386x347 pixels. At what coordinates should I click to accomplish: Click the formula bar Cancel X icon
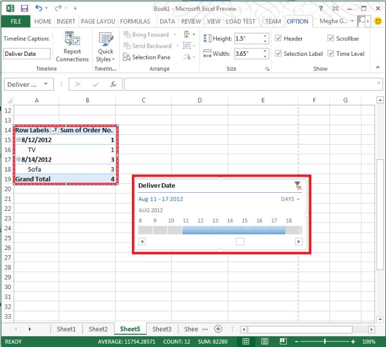coord(78,84)
